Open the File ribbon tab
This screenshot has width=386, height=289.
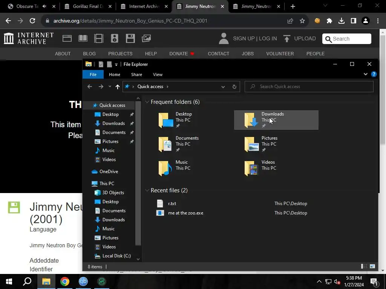point(93,75)
